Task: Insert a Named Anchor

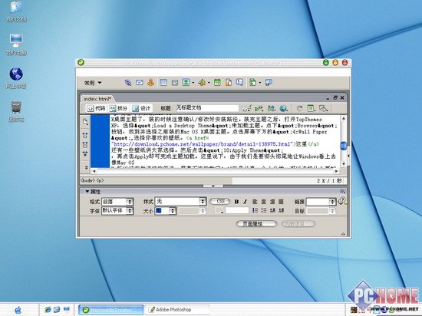Action: point(150,82)
